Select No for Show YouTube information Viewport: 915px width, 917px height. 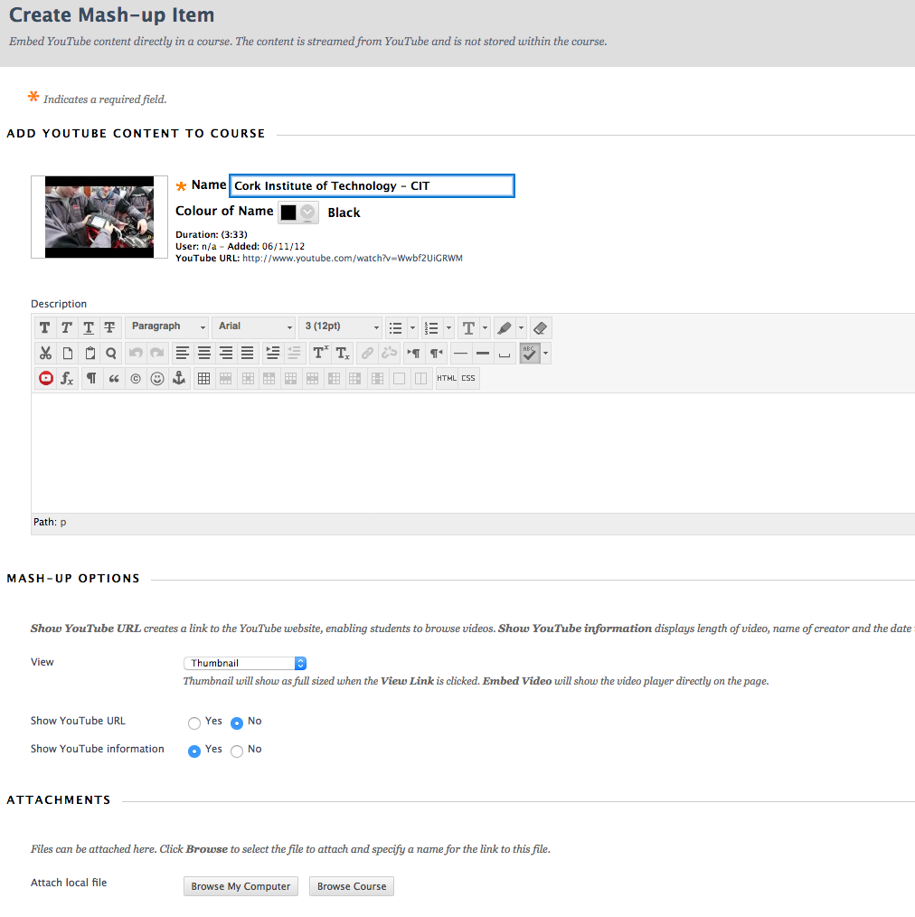tap(237, 752)
